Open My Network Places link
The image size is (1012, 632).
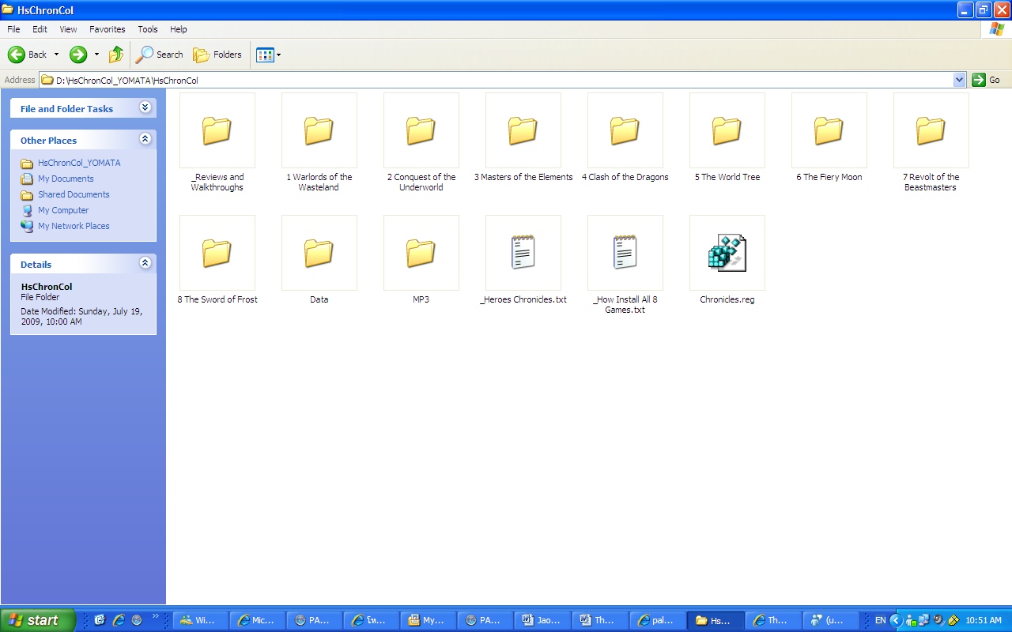point(74,226)
